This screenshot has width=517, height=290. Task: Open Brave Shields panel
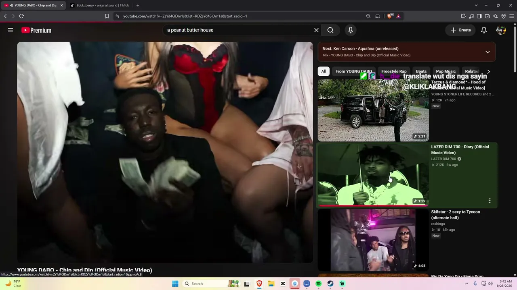coord(390,16)
